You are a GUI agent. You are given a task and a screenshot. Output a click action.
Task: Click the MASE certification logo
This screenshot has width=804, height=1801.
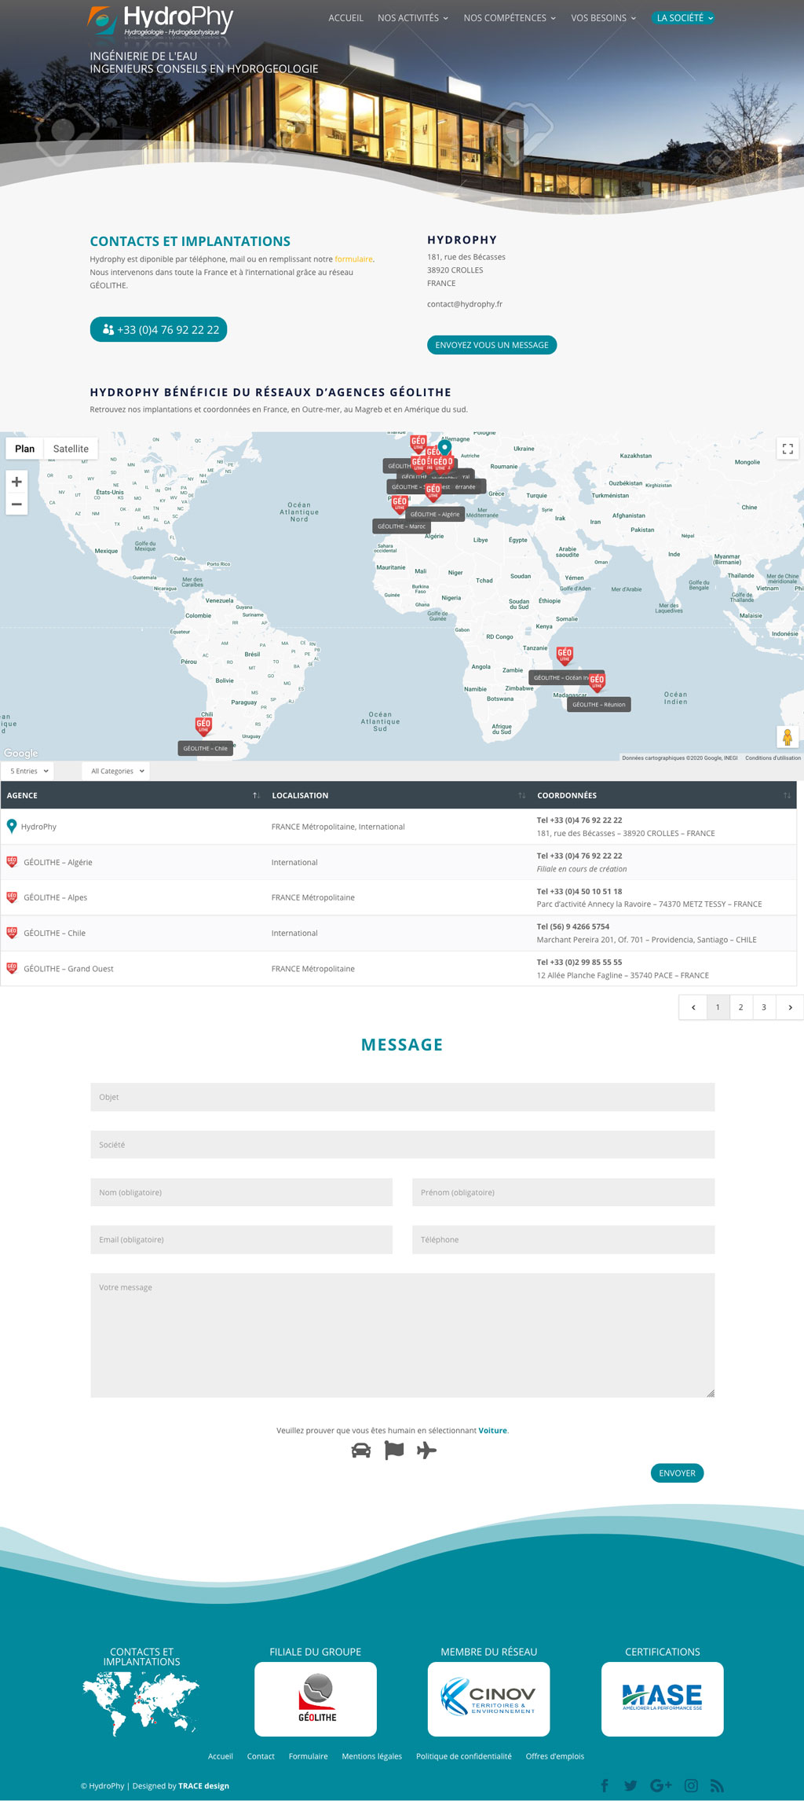coord(662,1700)
